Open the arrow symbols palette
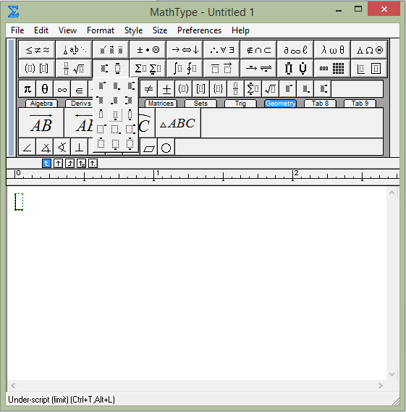Viewport: 406px width, 412px height. (x=185, y=50)
